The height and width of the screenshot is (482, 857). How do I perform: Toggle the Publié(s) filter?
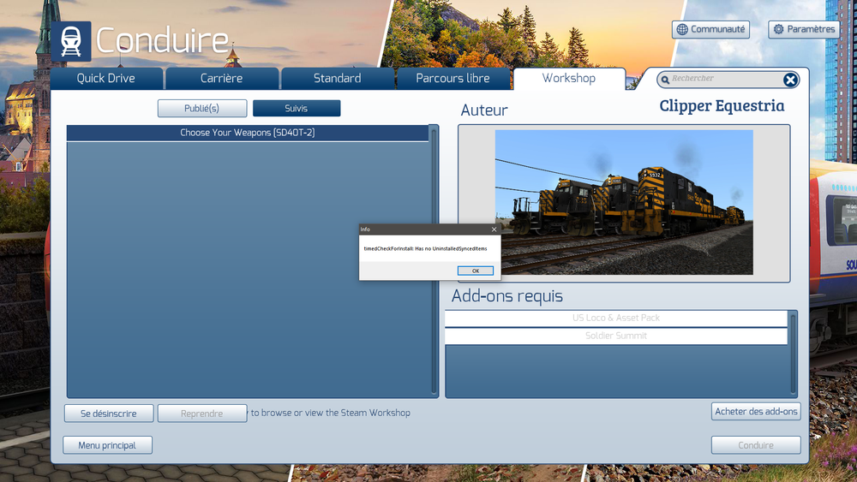[201, 108]
